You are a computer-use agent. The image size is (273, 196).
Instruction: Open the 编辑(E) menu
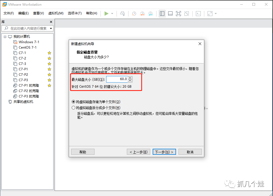point(23,13)
